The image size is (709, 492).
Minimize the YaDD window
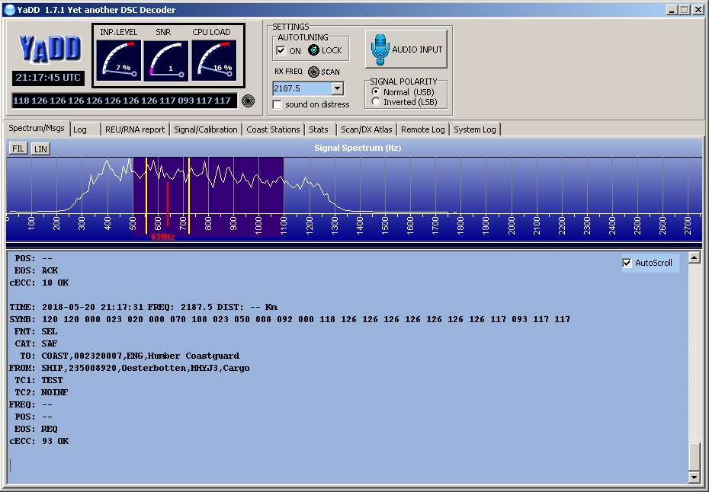(672, 9)
